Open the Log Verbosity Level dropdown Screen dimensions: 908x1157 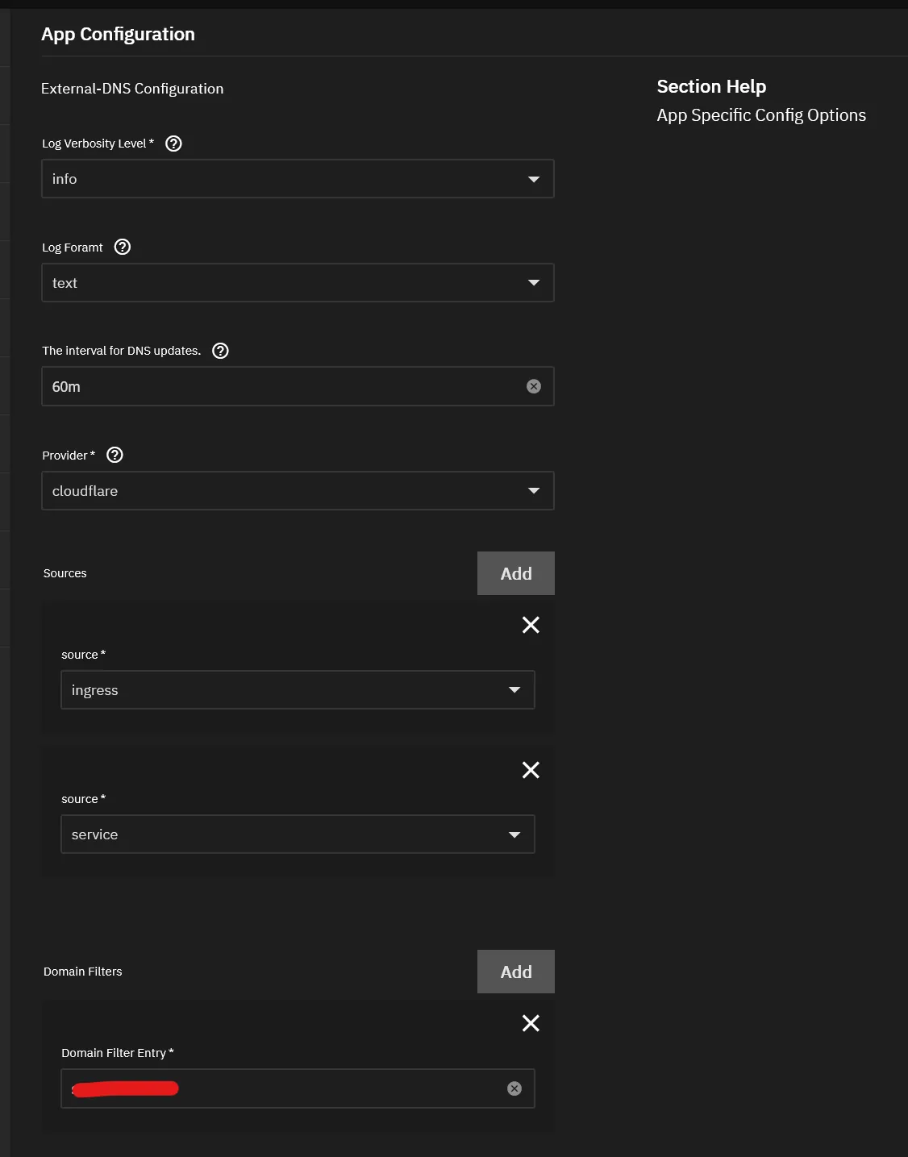coord(534,178)
